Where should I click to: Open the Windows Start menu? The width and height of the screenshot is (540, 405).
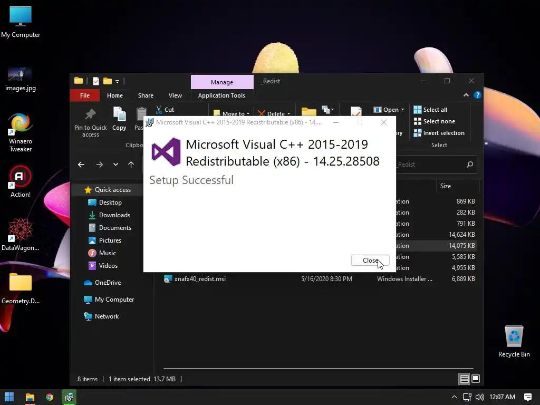(9, 397)
